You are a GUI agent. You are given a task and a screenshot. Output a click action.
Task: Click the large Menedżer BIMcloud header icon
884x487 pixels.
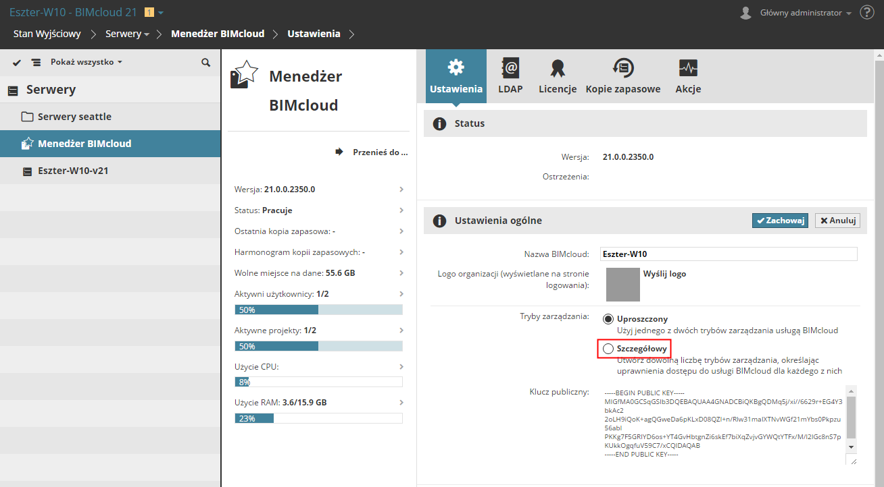(x=244, y=74)
